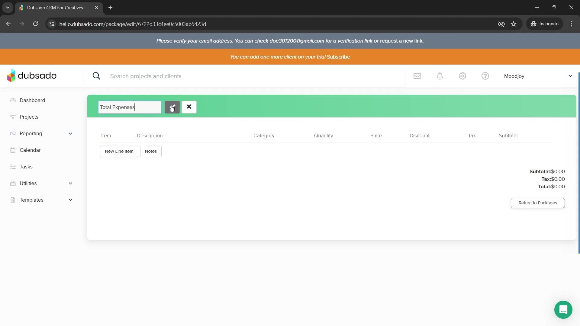Click the Projects sidebar icon

pos(13,117)
